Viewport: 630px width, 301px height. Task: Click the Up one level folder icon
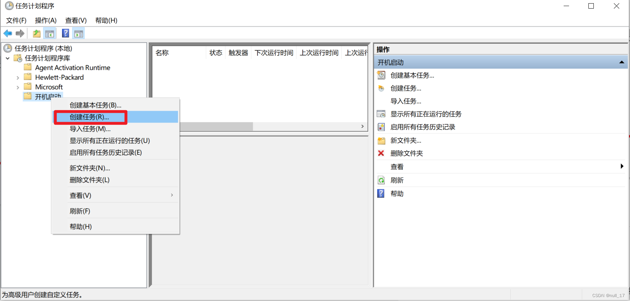pos(37,34)
